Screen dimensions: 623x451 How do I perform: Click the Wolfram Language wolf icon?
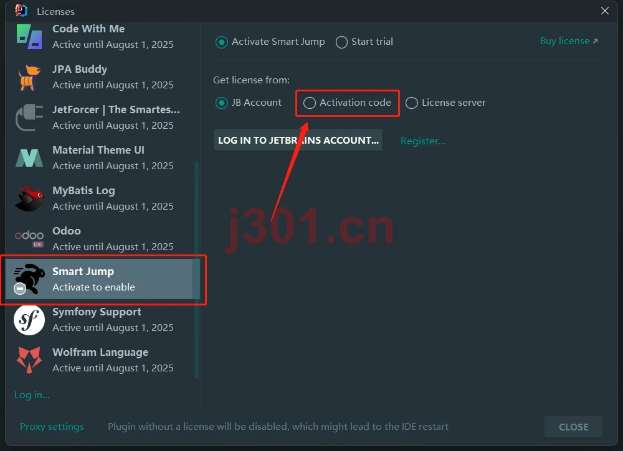(x=29, y=360)
